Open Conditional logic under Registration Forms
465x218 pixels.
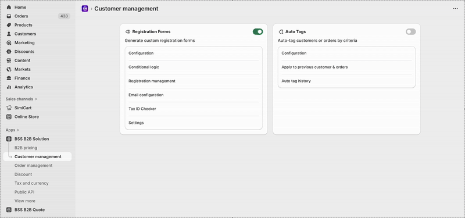coord(194,67)
